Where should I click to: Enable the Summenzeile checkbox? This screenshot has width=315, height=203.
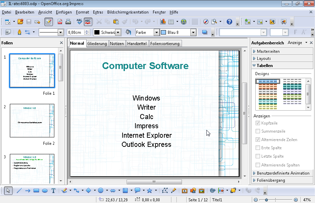[x=258, y=131]
